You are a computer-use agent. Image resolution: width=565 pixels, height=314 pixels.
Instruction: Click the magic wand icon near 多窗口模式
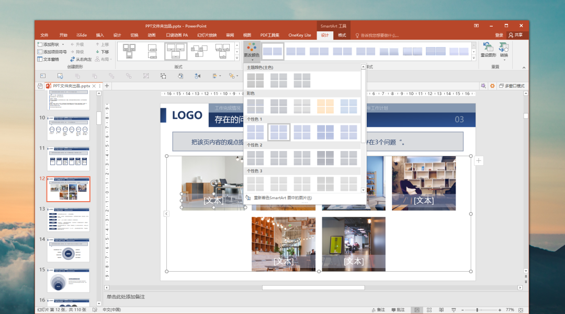[x=483, y=86]
